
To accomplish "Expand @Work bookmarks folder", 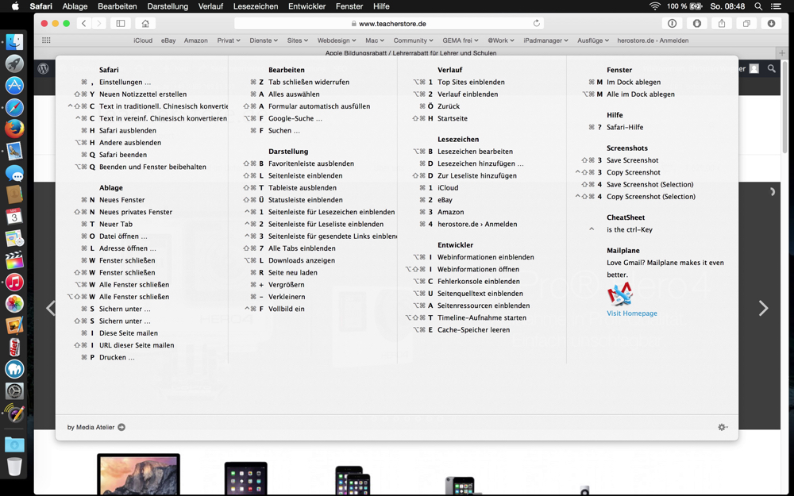I will point(501,40).
